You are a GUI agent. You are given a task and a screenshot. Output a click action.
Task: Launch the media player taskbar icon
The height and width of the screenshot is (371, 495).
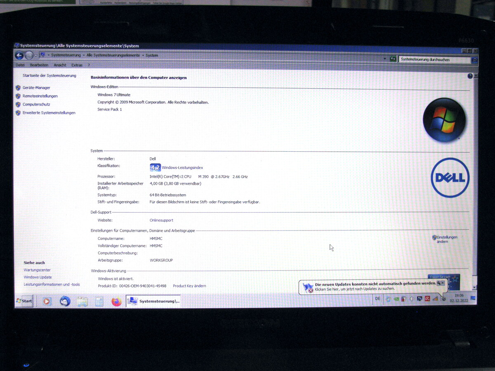point(47,301)
